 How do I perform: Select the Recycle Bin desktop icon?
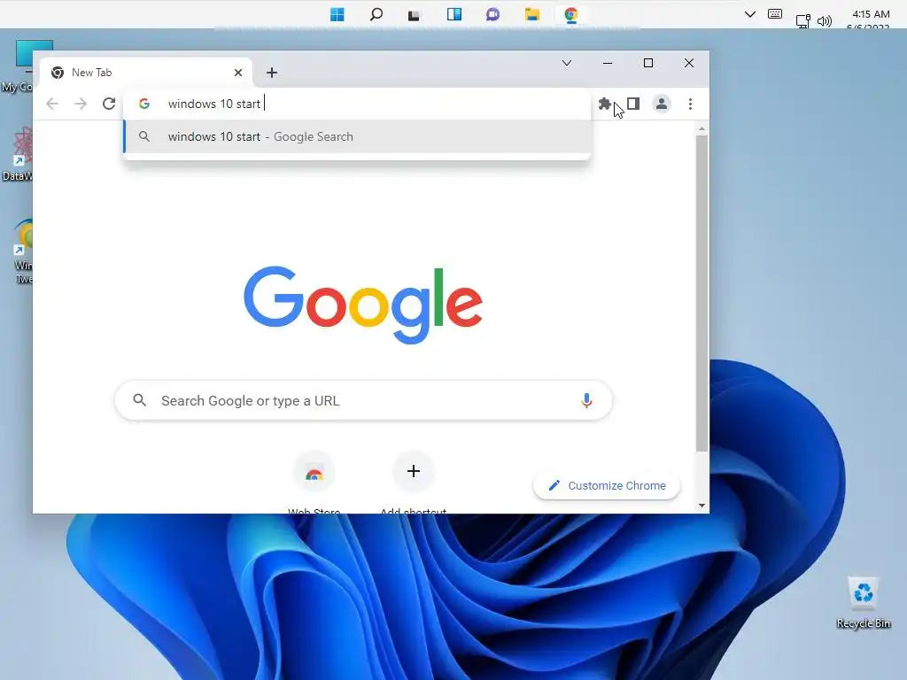(x=863, y=602)
